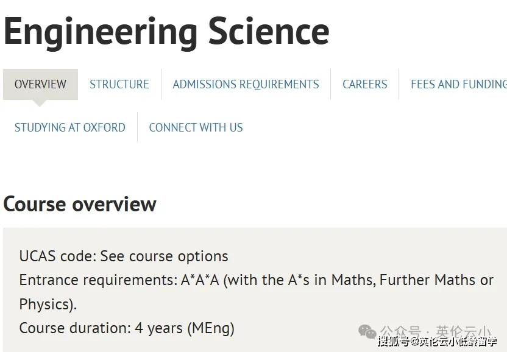Click the WeChat logo icon in watermark
This screenshot has width=507, height=352.
pos(367,331)
